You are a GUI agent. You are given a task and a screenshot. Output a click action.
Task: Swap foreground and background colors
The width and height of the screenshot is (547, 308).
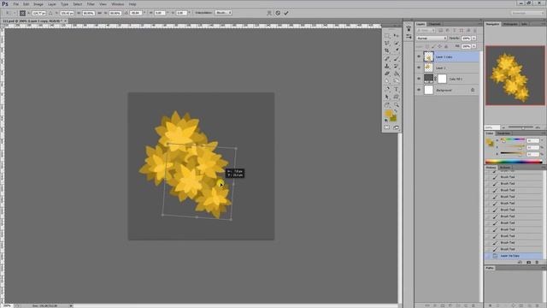pyautogui.click(x=396, y=111)
